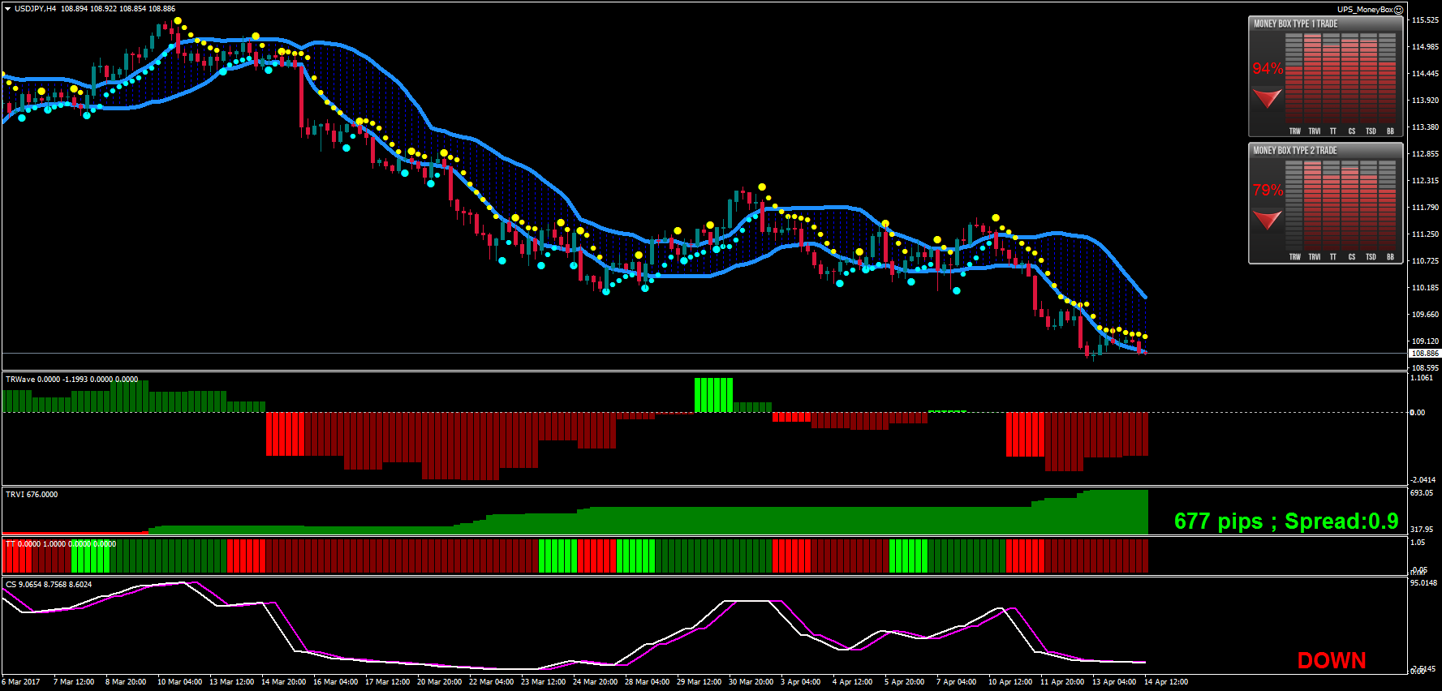The height and width of the screenshot is (691, 1442).
Task: Click the TRVI 676.0000 indicator label
Action: [32, 495]
